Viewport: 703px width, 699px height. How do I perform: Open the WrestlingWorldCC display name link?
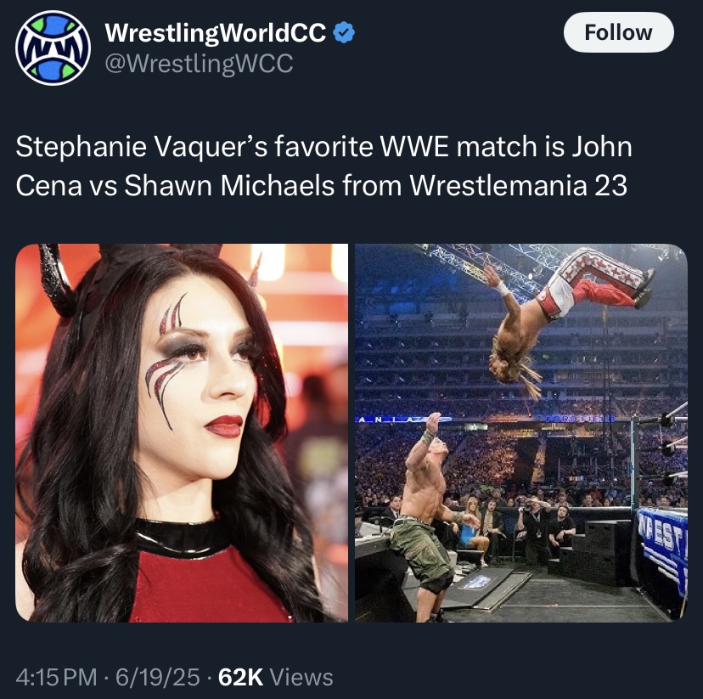click(215, 33)
